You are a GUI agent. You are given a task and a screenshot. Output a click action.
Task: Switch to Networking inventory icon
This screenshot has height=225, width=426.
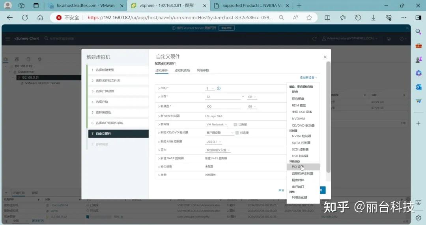point(40,59)
